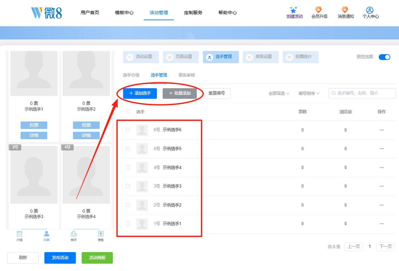Open more actions for 示例选手5
399x271 pixels.
coord(382,149)
